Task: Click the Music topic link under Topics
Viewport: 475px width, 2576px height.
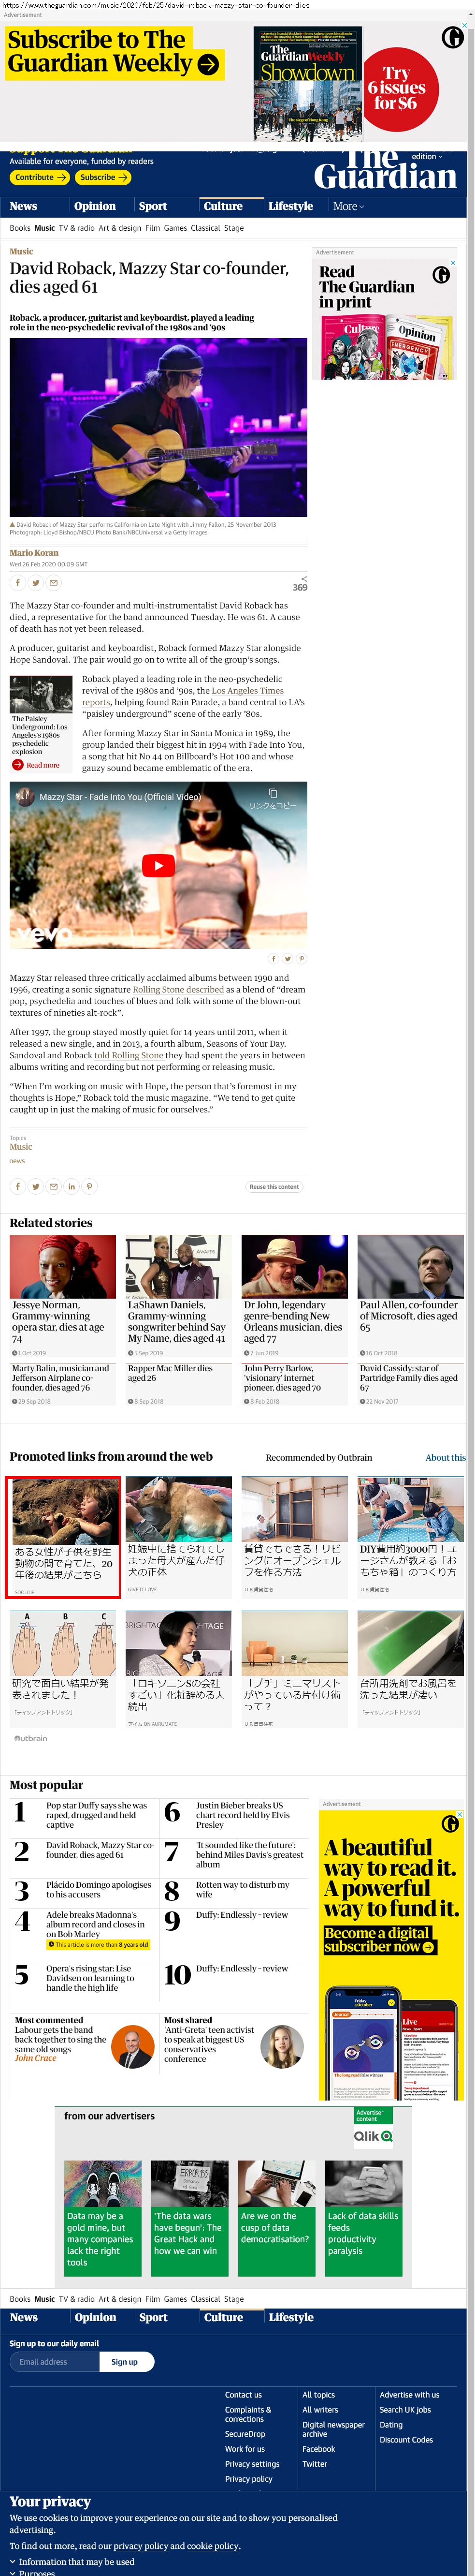Action: pyautogui.click(x=21, y=1147)
